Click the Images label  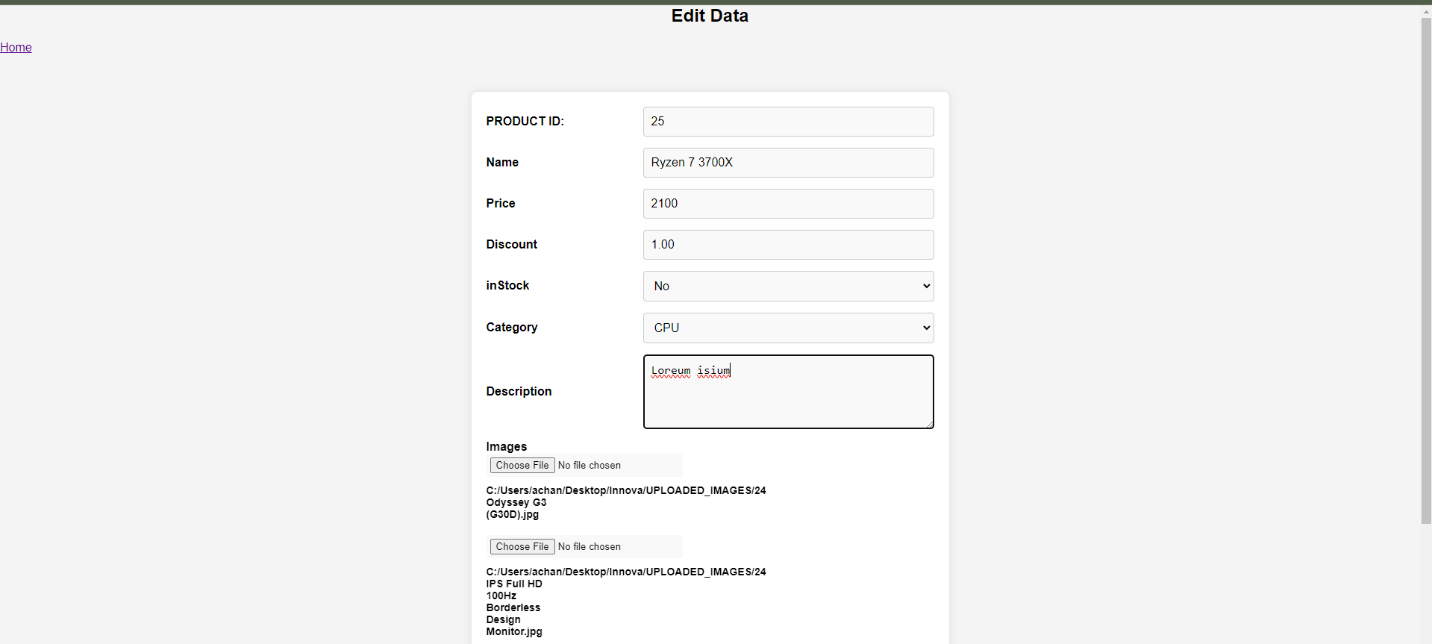coord(506,446)
